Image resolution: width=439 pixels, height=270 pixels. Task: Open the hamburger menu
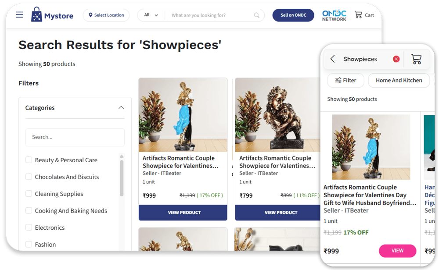(19, 14)
